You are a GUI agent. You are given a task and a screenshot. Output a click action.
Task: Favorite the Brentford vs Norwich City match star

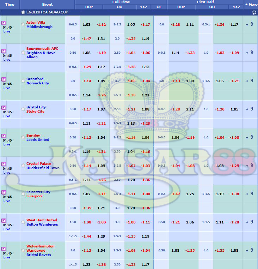click(x=23, y=80)
